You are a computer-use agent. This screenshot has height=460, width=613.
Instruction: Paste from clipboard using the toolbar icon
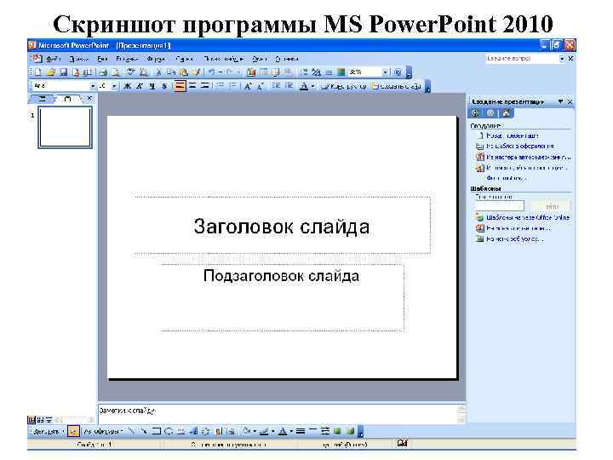[x=184, y=72]
